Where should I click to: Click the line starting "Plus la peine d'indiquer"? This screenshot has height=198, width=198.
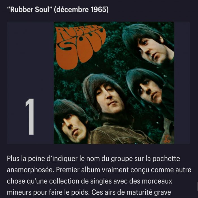[x=93, y=159]
